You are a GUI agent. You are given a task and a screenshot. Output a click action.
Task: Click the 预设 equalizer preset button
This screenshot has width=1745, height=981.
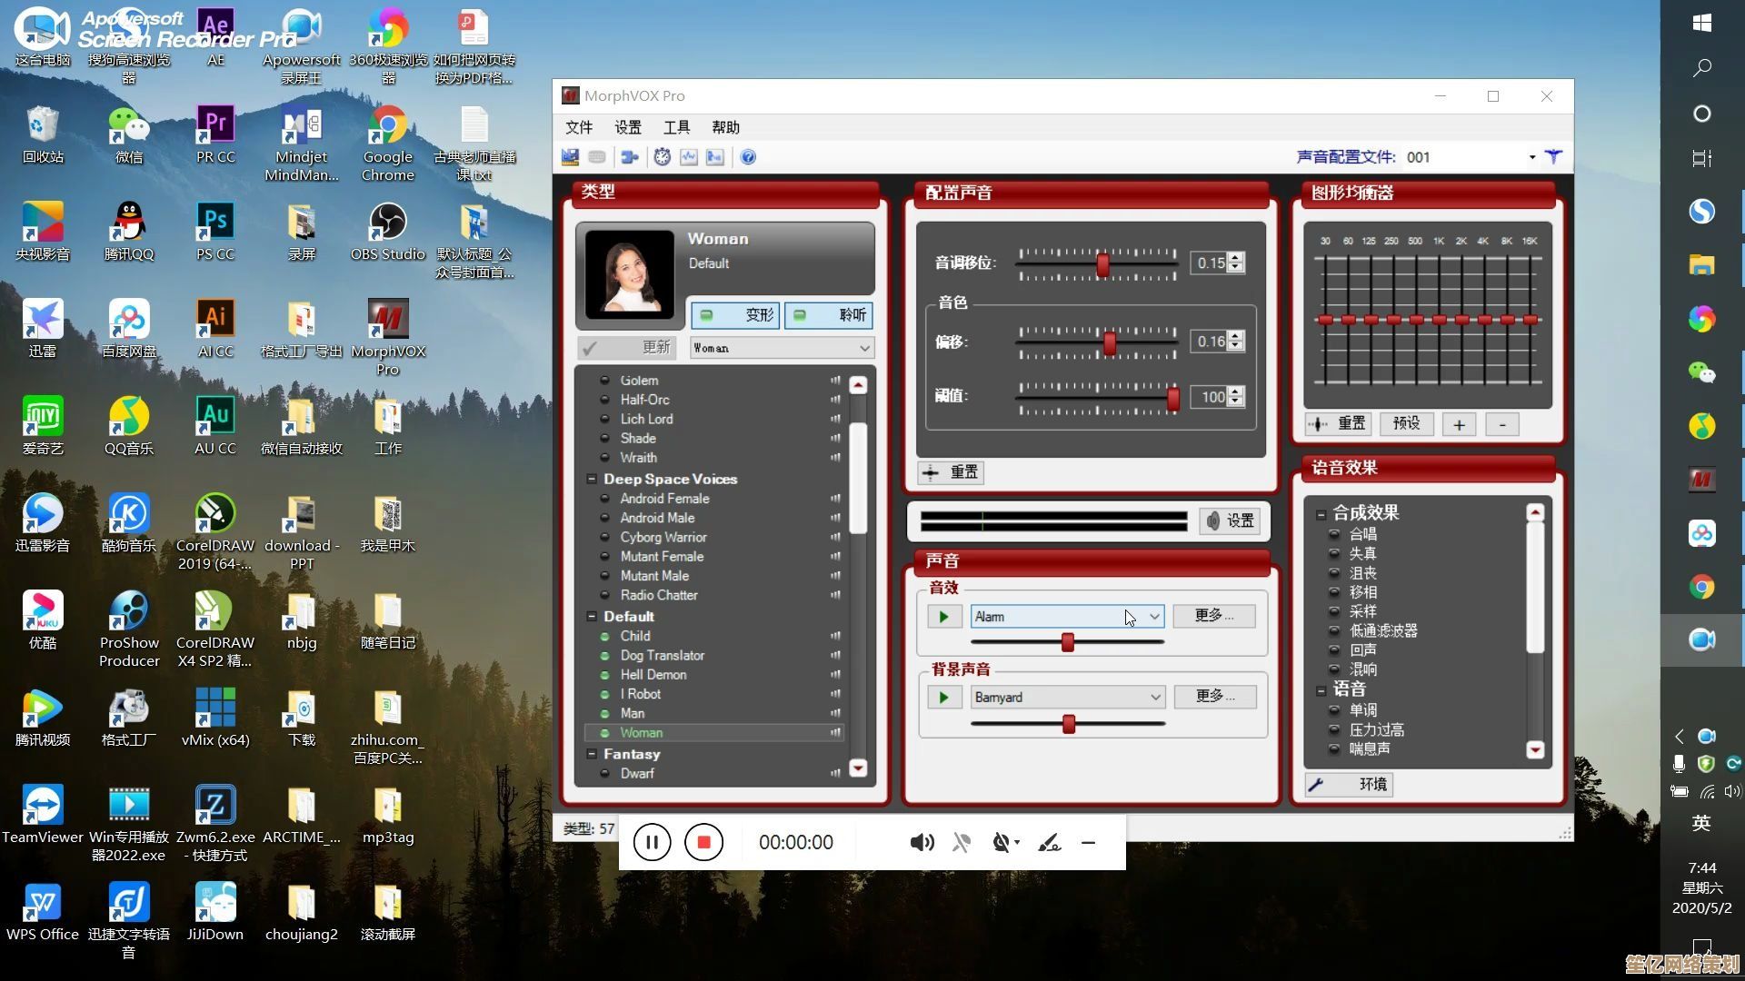[1406, 423]
